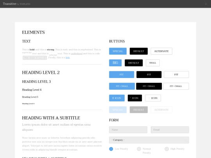Click the black FIT button

click(x=149, y=75)
